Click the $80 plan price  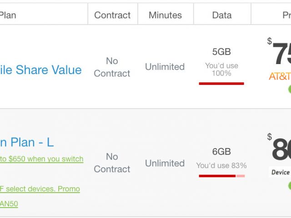[x=281, y=149]
